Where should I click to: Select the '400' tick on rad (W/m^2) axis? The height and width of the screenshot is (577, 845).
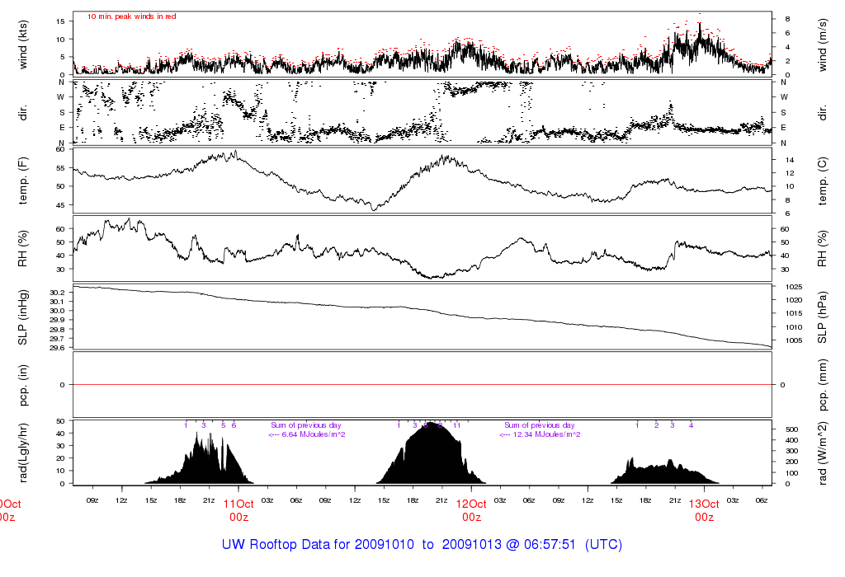[791, 440]
